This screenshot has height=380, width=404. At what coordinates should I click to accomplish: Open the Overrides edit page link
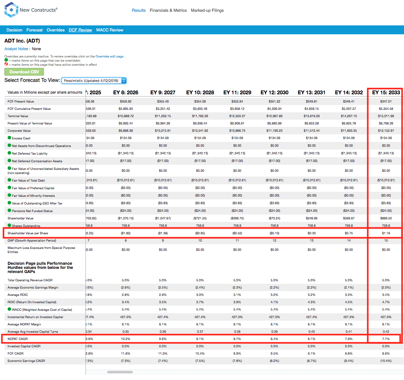[x=110, y=56]
